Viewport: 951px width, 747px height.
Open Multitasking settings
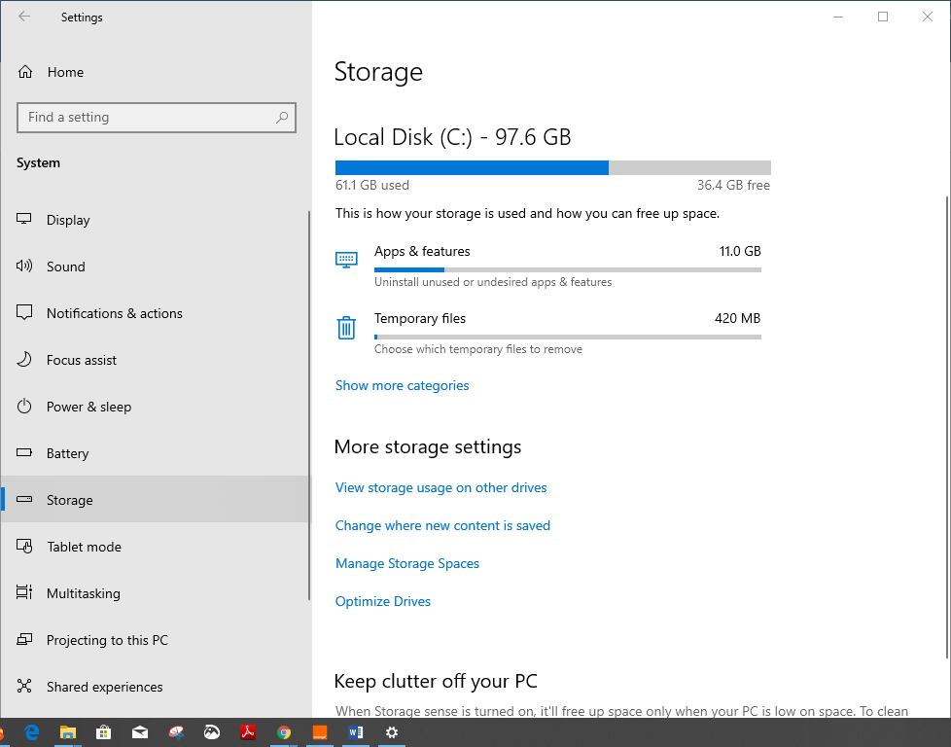point(83,593)
